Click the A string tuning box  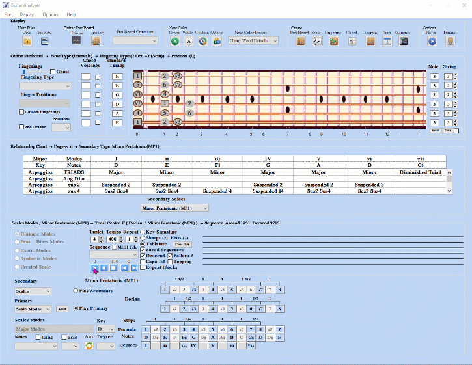pos(117,113)
